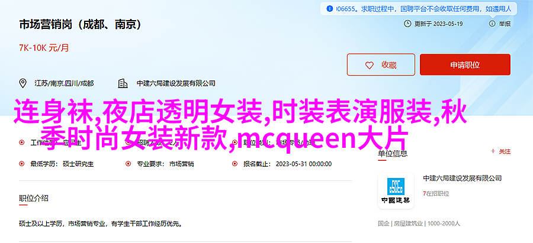Click the 举报 report link
This screenshot has width=533, height=243.
pyautogui.click(x=505, y=24)
